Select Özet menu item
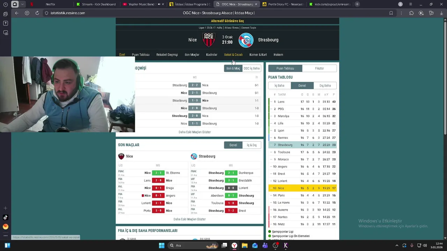Image resolution: width=447 pixels, height=251 pixels. tap(122, 55)
